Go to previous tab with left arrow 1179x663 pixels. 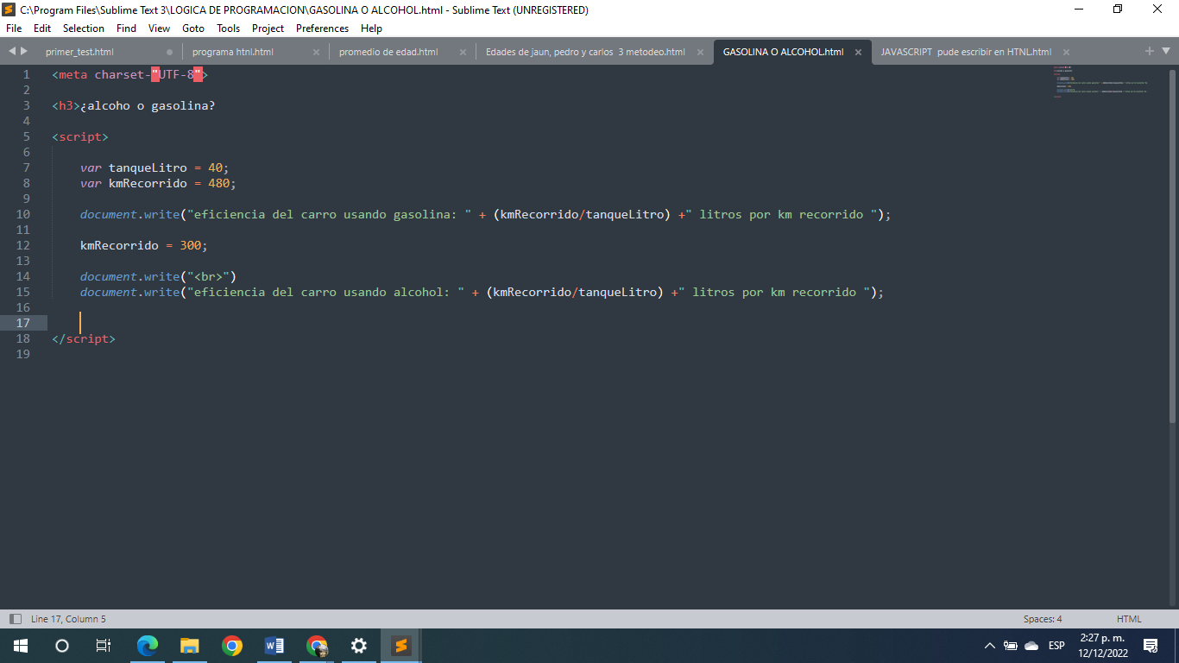(x=12, y=51)
